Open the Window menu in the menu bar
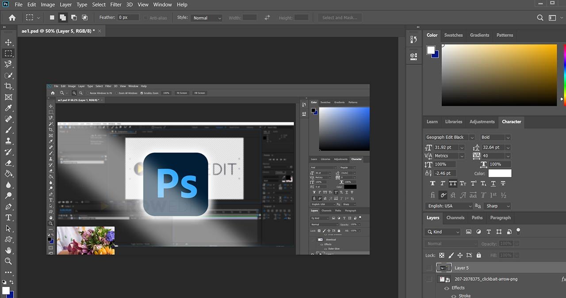 pos(162,5)
